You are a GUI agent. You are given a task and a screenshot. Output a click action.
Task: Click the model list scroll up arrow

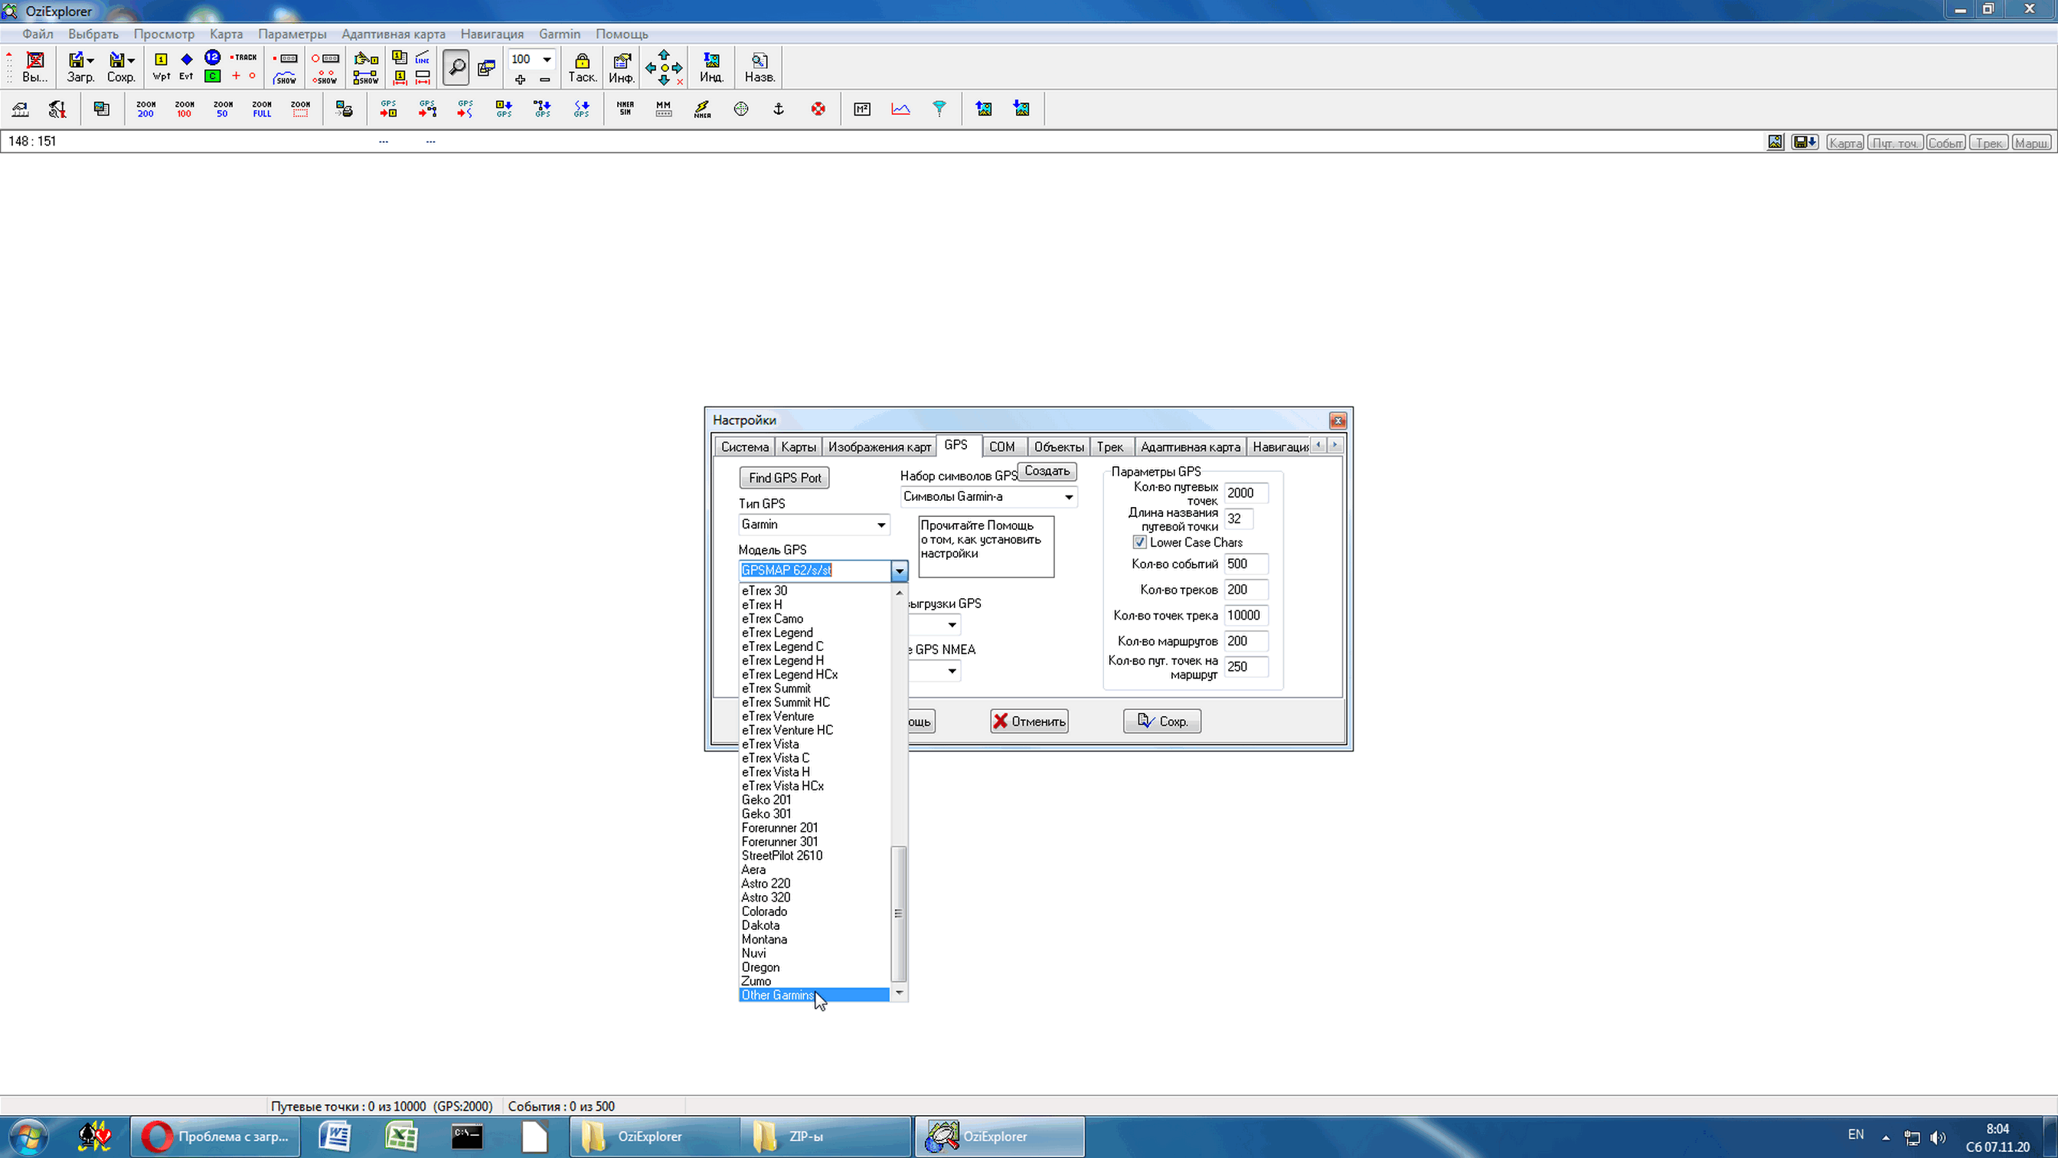899,593
